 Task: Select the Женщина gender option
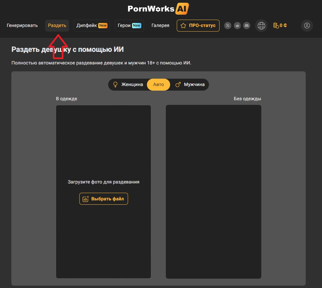pos(128,84)
